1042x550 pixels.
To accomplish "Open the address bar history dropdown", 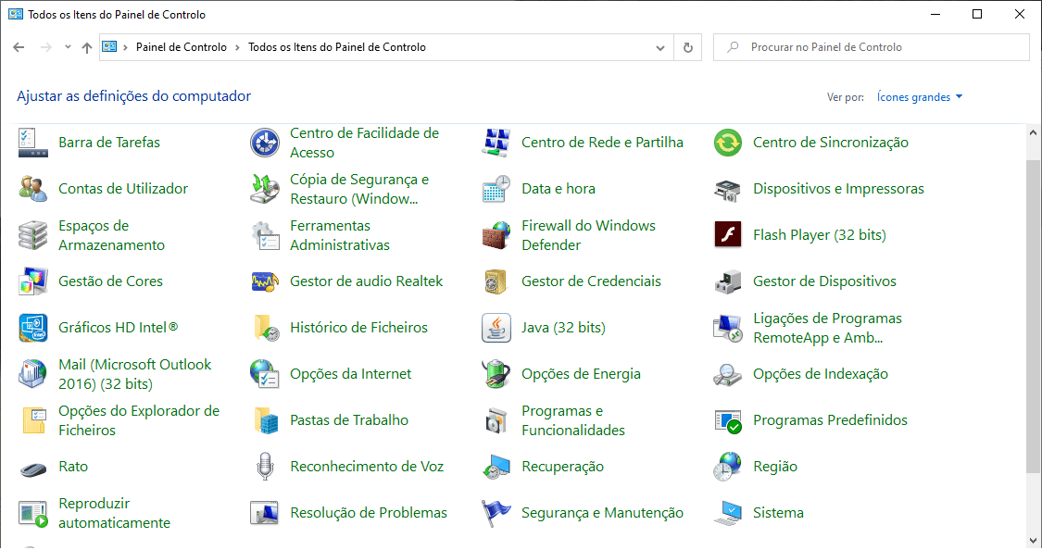I will pyautogui.click(x=659, y=47).
